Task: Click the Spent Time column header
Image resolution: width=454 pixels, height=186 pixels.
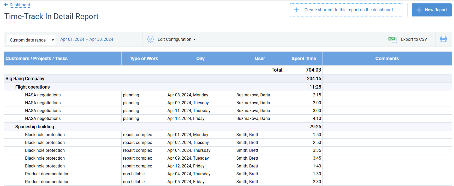Action: click(x=304, y=59)
